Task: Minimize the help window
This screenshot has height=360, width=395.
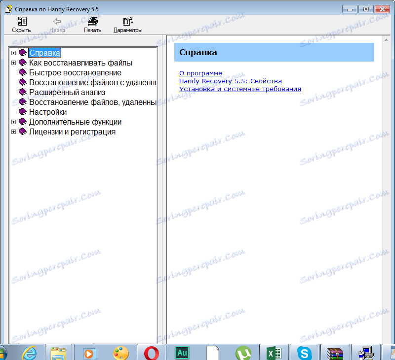Action: tap(350, 9)
